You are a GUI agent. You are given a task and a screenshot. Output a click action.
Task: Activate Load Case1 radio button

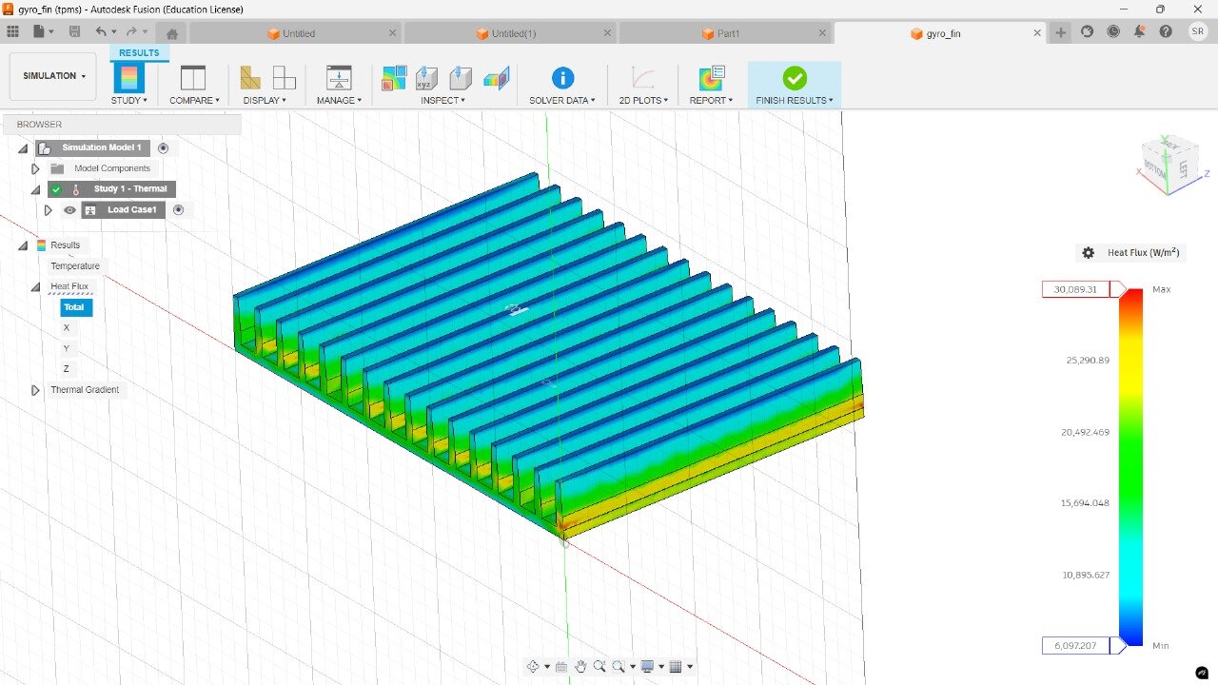[x=178, y=210]
